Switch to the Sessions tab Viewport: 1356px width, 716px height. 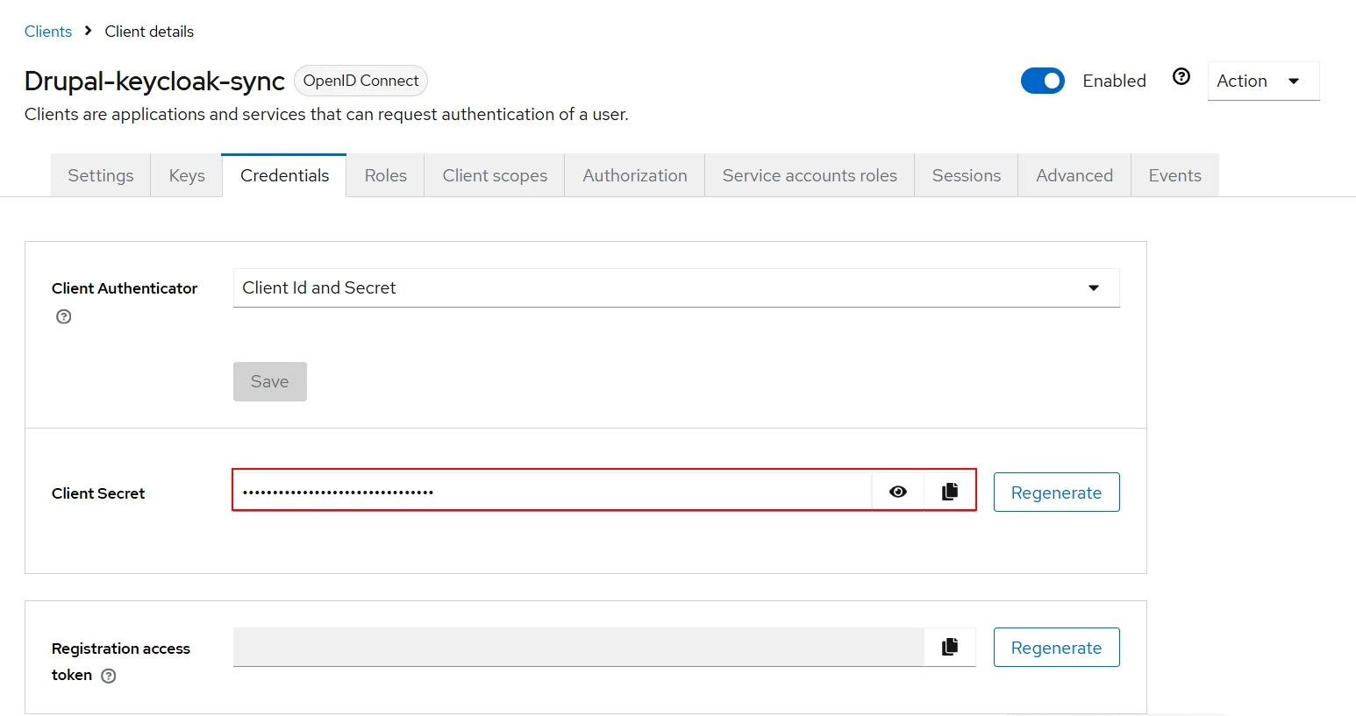[x=966, y=175]
